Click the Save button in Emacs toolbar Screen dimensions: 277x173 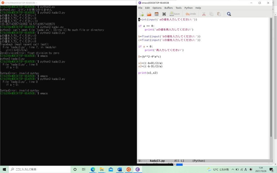tap(174, 14)
